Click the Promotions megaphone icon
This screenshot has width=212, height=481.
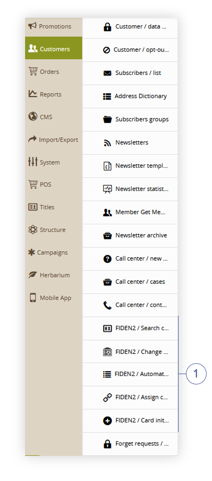click(x=32, y=26)
